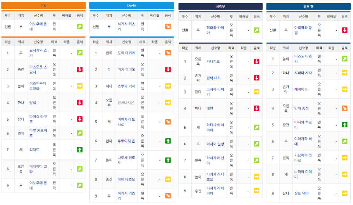Click position cell '놀이' in 미즈노 타츠키's row

(286, 59)
